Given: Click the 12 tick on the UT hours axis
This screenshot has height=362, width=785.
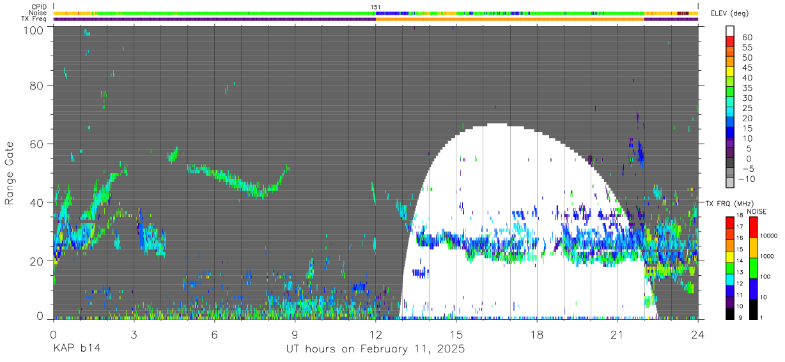Looking at the screenshot, I should pyautogui.click(x=376, y=334).
